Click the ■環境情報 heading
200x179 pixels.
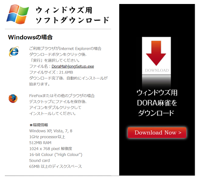39,125
